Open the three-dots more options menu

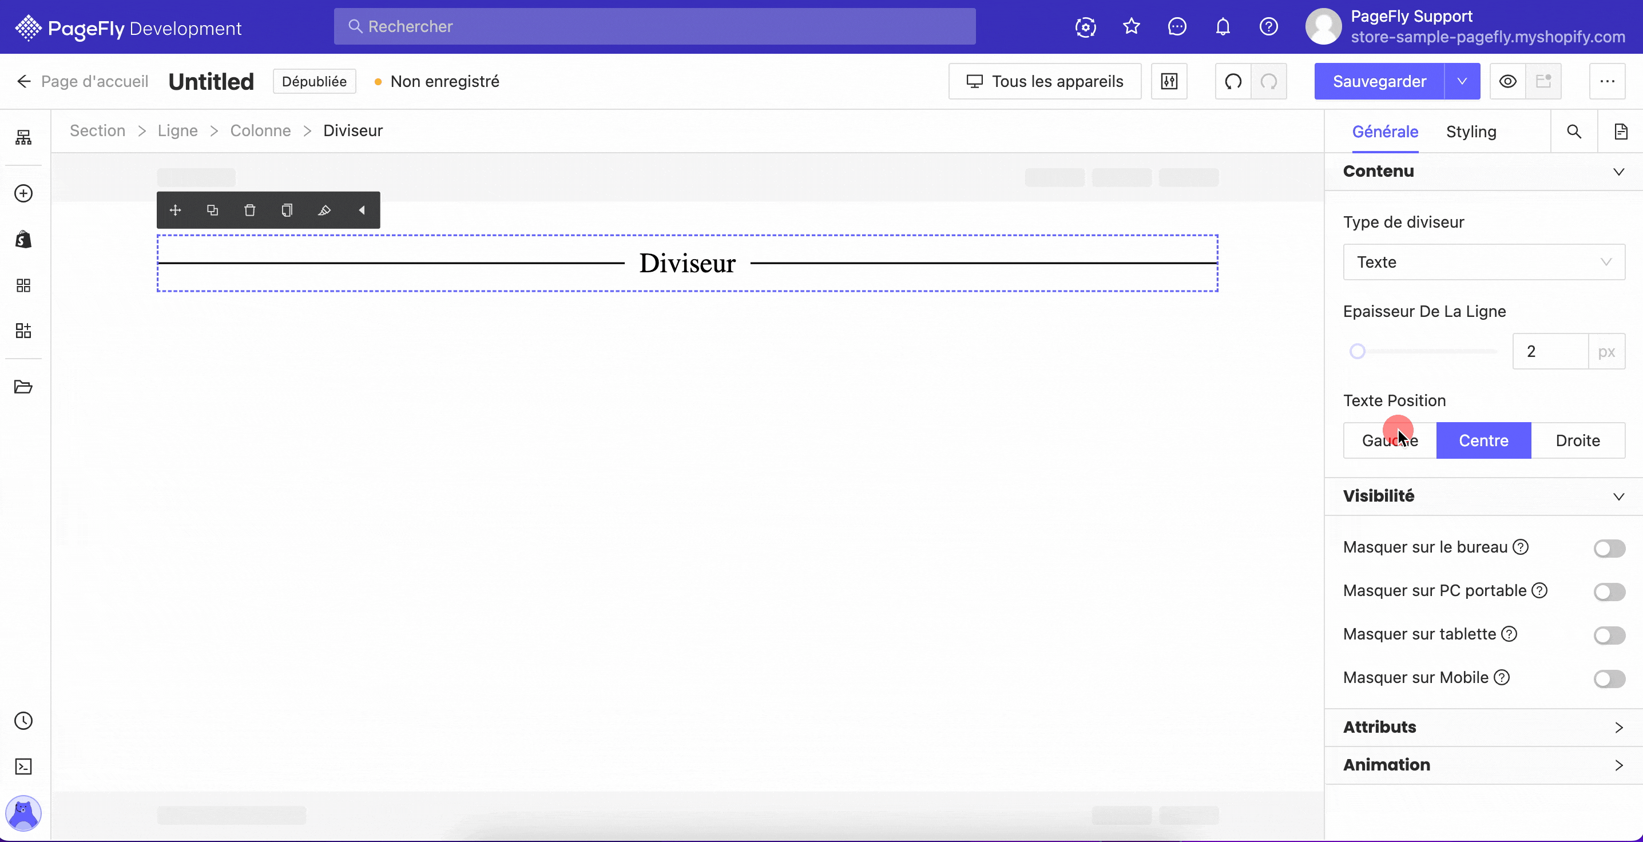click(x=1608, y=81)
